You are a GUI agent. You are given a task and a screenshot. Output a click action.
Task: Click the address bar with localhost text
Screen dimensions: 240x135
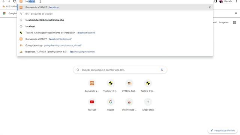tap(115, 1)
